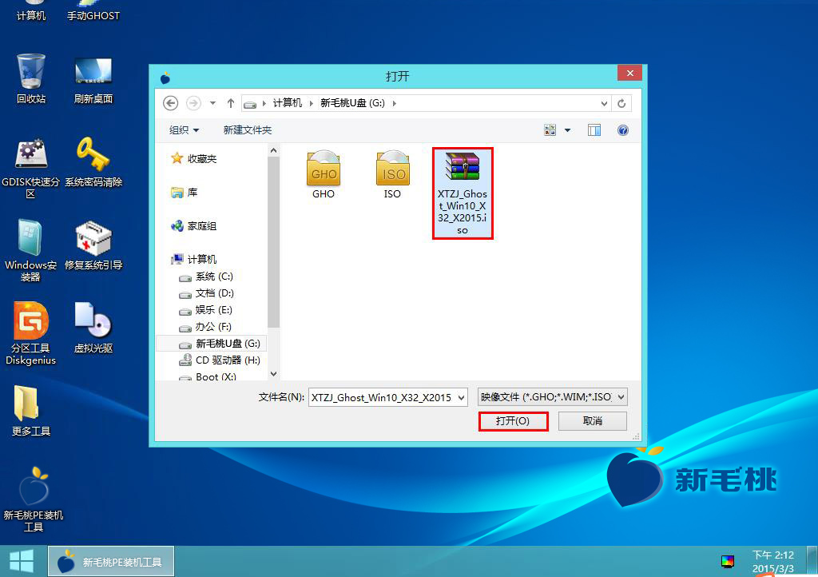Image resolution: width=818 pixels, height=577 pixels.
Task: Click the 新毛桃PE装机工具 taskbar button
Action: [111, 561]
